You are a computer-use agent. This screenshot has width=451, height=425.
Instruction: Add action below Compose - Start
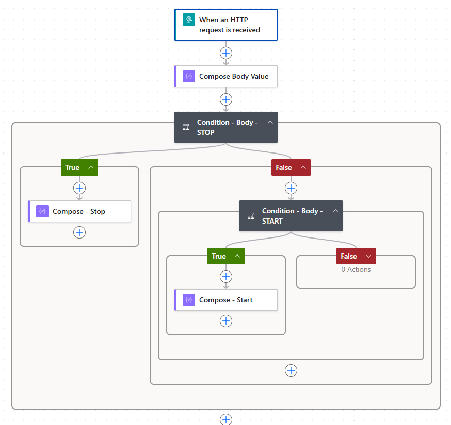[226, 321]
